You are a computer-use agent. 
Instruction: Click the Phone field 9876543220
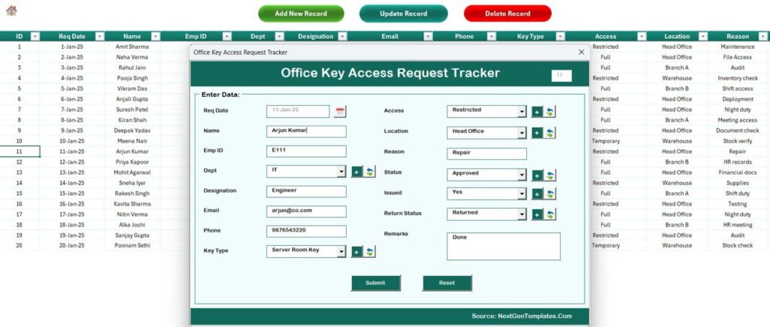pyautogui.click(x=307, y=232)
